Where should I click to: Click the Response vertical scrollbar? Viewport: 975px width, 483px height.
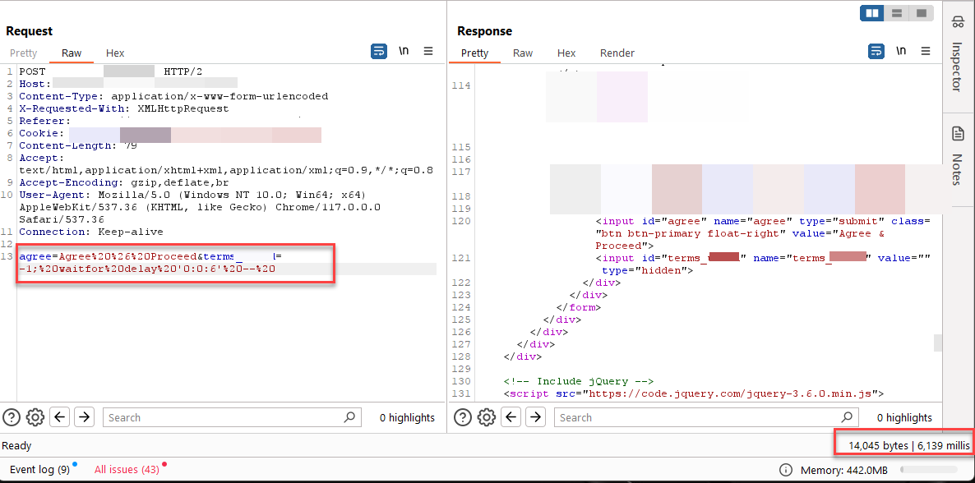938,342
